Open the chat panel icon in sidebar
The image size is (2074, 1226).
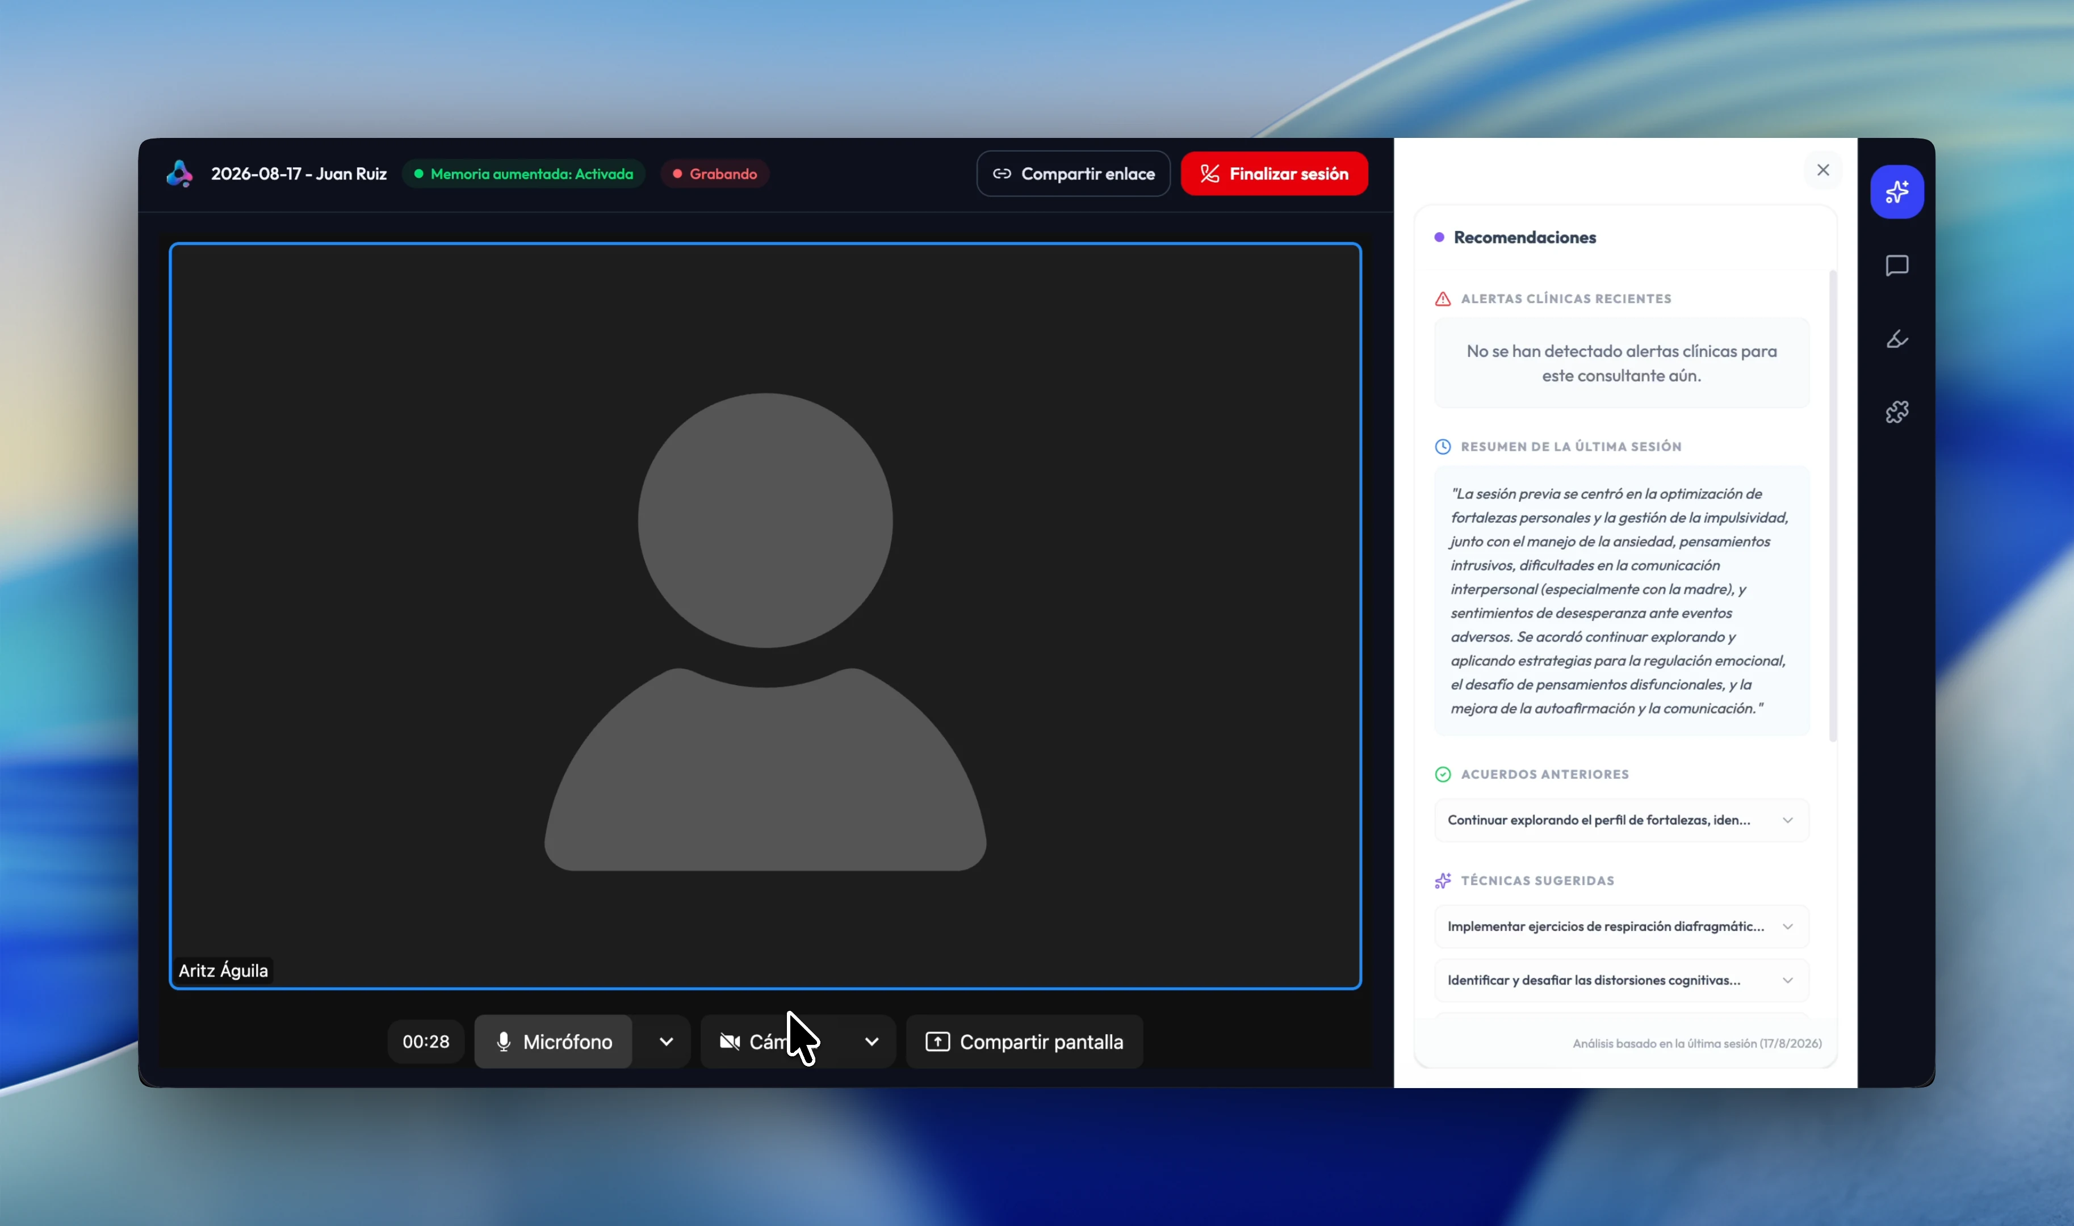click(x=1896, y=265)
